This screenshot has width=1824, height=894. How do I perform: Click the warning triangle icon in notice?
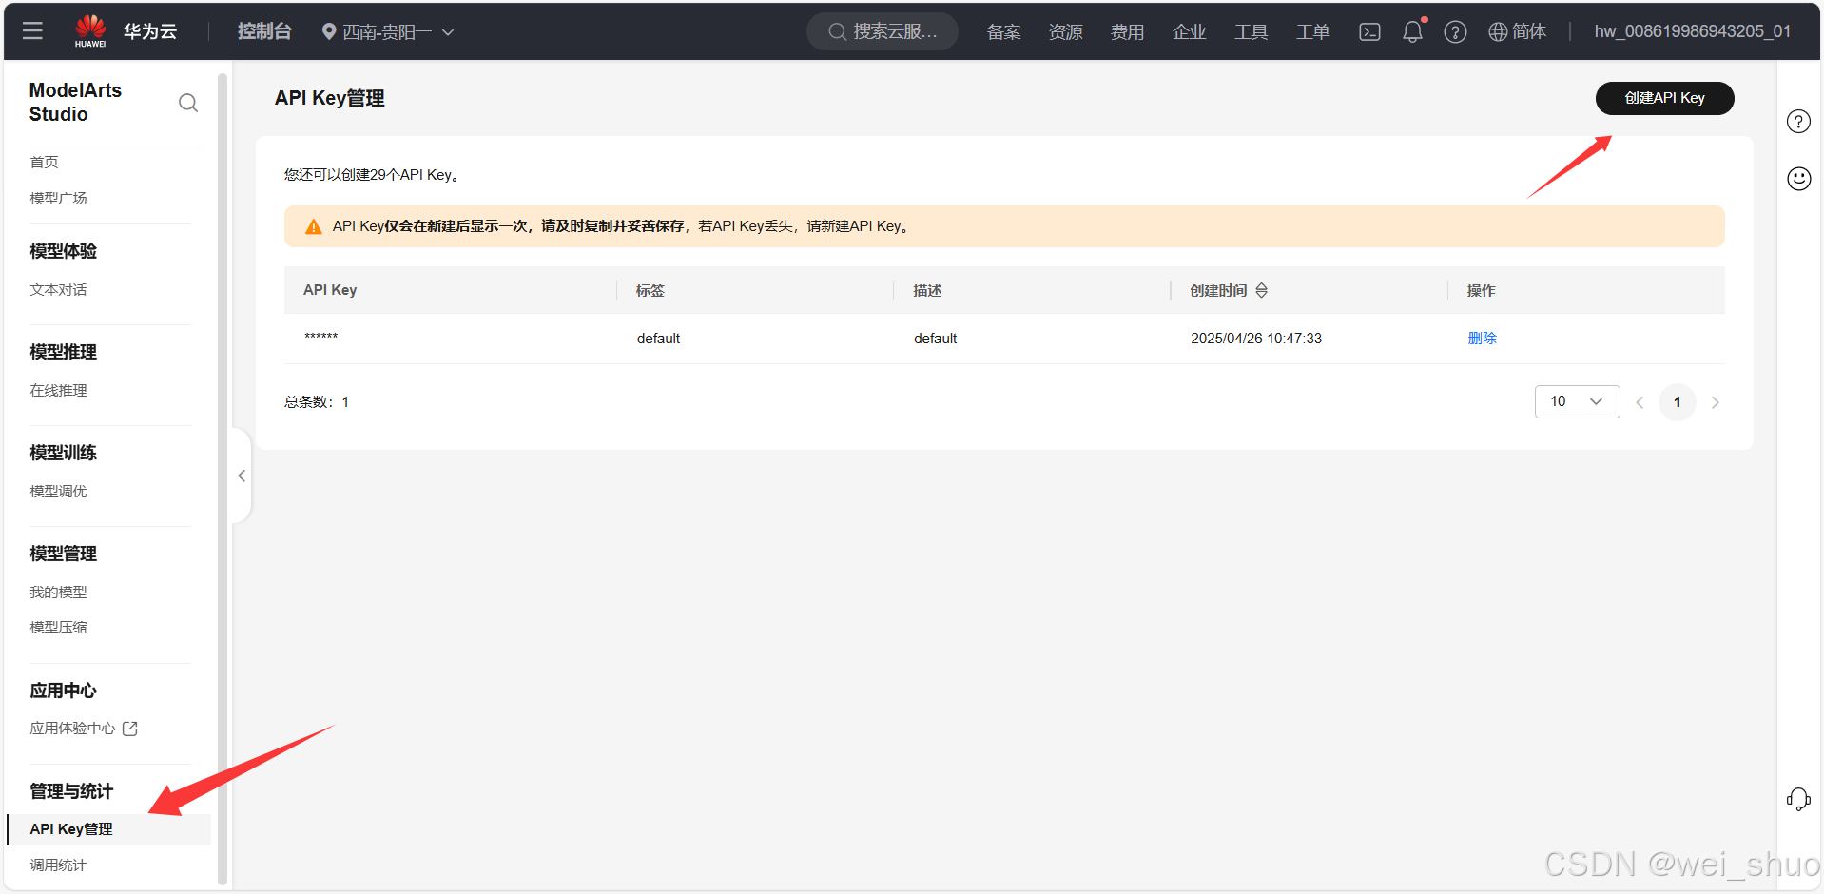click(313, 226)
